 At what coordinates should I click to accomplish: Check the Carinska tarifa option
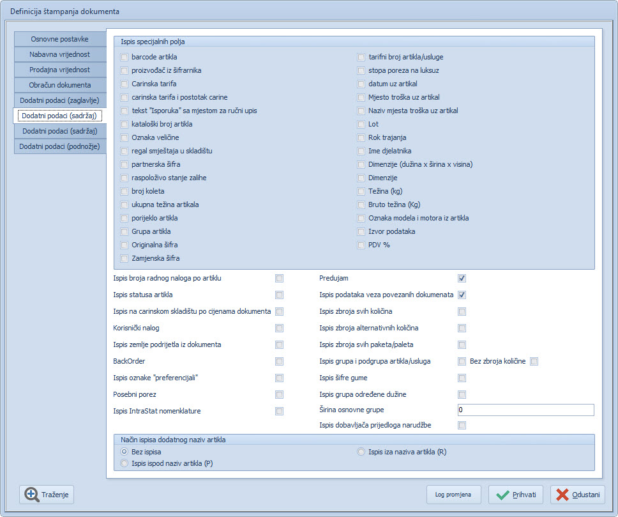[x=124, y=84]
